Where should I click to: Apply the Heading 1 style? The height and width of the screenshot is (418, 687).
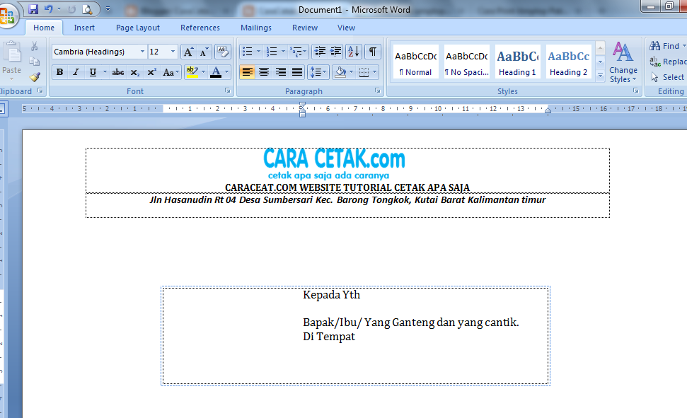coord(517,62)
